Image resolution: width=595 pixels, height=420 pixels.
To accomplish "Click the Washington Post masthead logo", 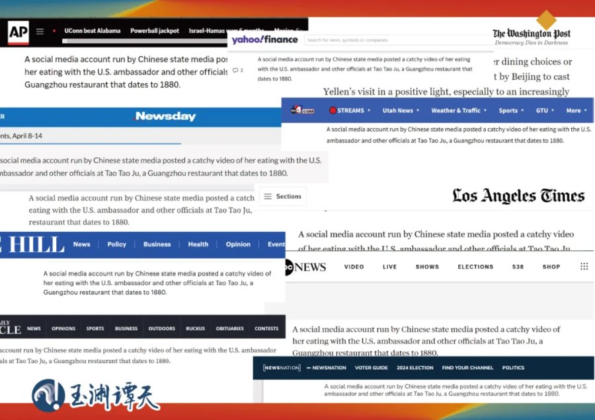I will 532,34.
